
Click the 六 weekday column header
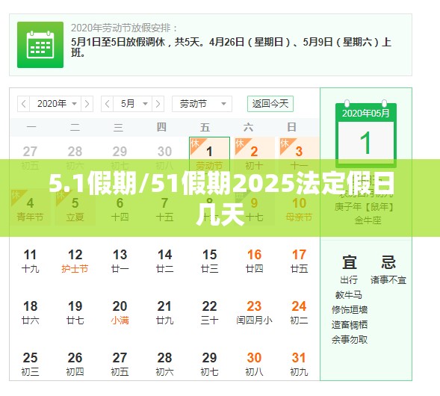248,128
